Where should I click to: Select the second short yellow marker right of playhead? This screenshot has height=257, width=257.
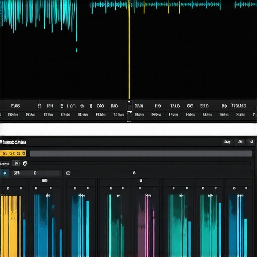click(x=169, y=7)
